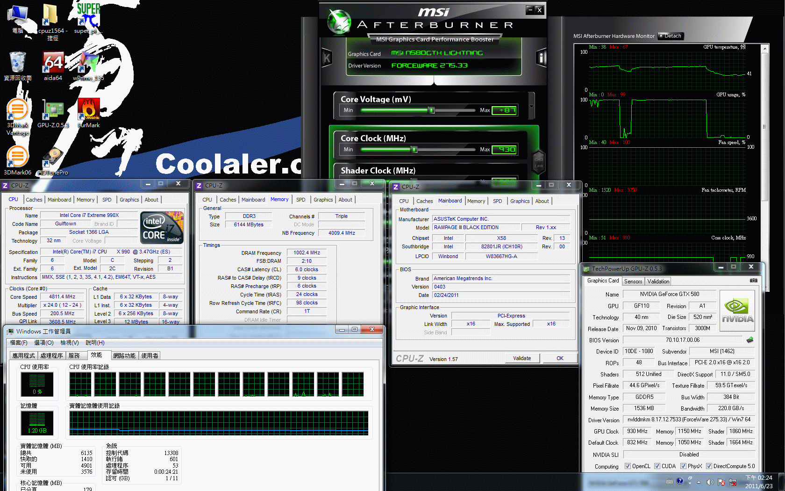785x491 pixels.
Task: Click the language bar options dropdown arrow
Action: point(690,484)
